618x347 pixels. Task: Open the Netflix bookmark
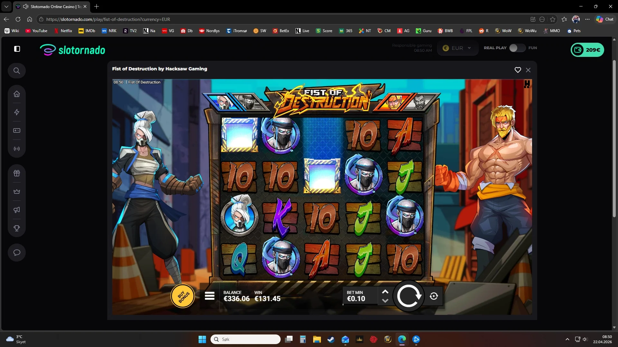tap(63, 31)
